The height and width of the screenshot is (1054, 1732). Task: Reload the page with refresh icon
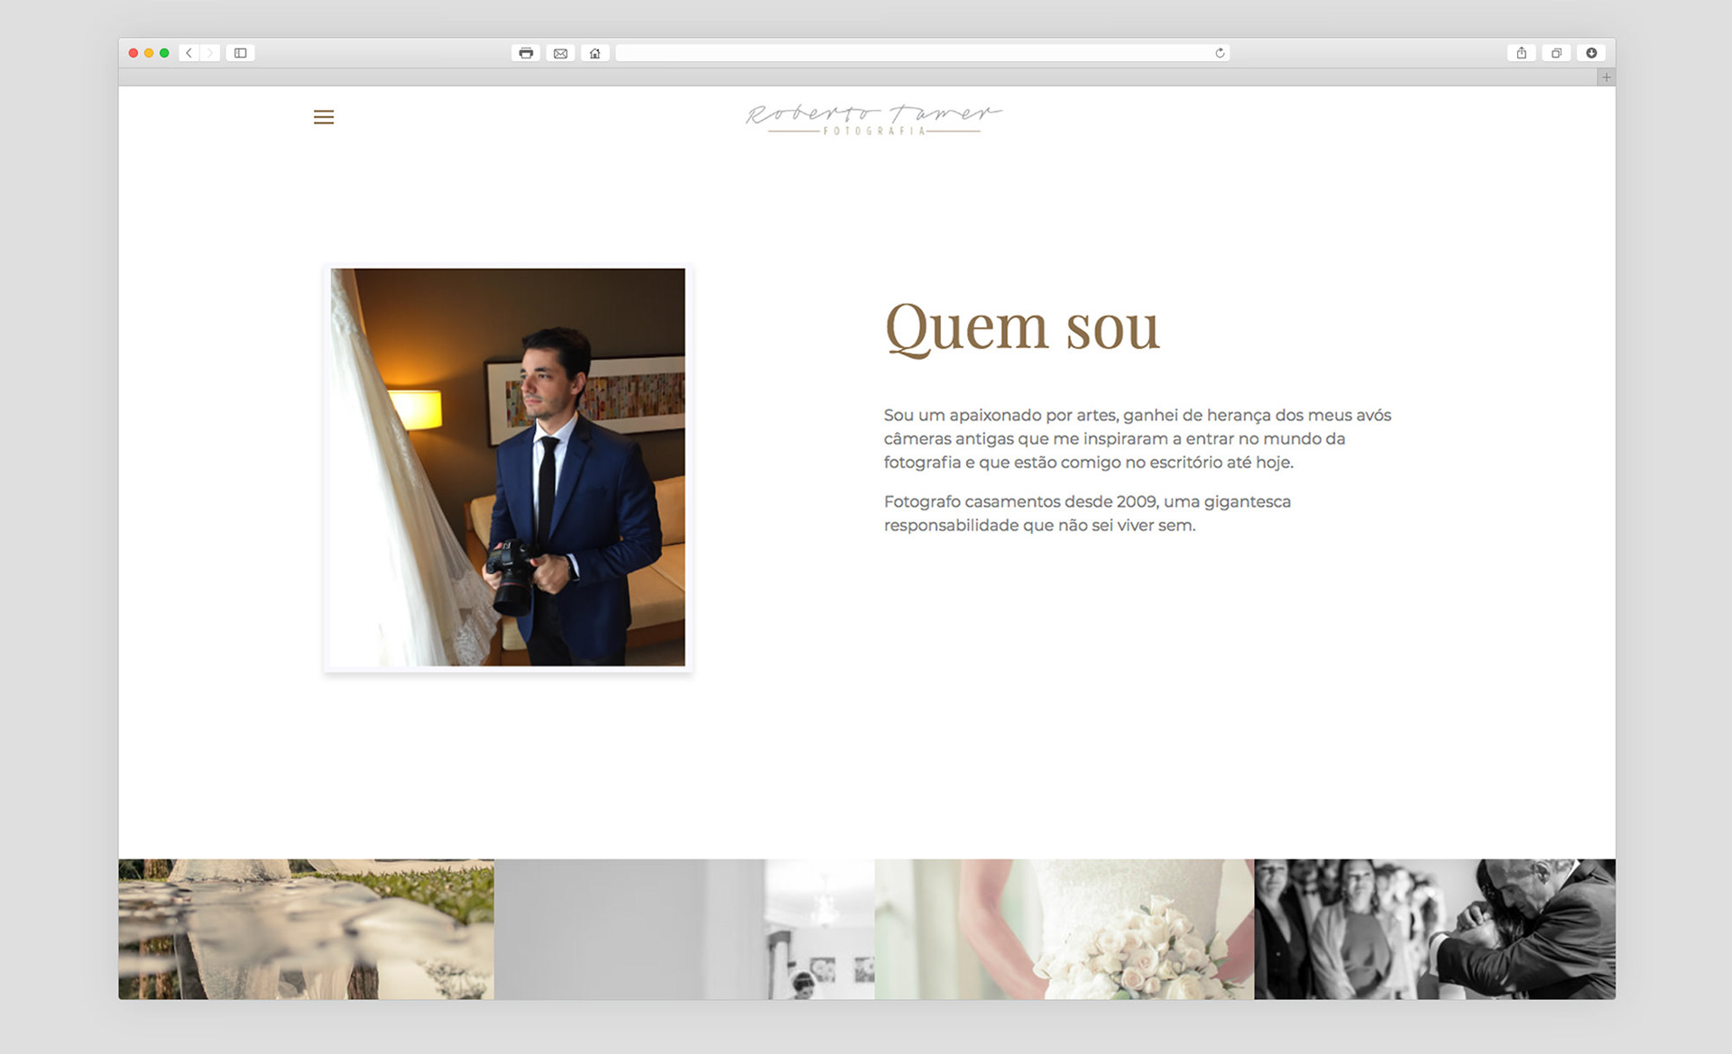[1220, 53]
